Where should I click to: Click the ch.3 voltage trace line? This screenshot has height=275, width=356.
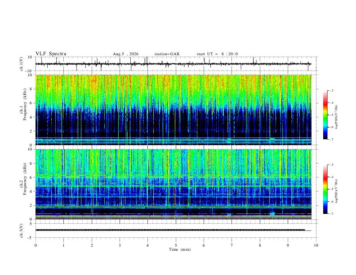pyautogui.click(x=173, y=230)
